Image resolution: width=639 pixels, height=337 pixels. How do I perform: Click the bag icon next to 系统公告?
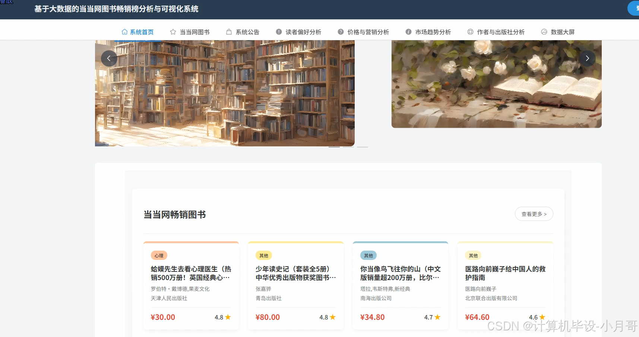pyautogui.click(x=229, y=32)
